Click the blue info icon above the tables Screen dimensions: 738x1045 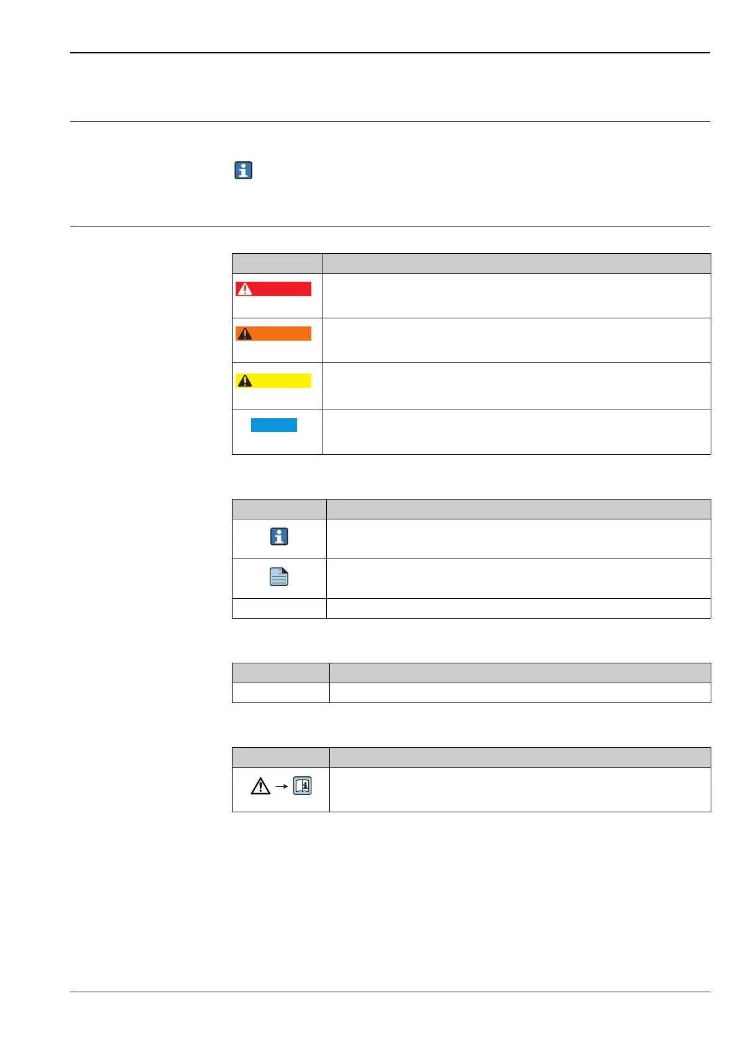tap(244, 171)
